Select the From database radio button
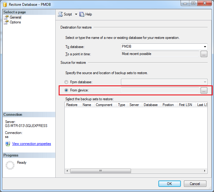The height and width of the screenshot is (192, 214). tap(66, 82)
